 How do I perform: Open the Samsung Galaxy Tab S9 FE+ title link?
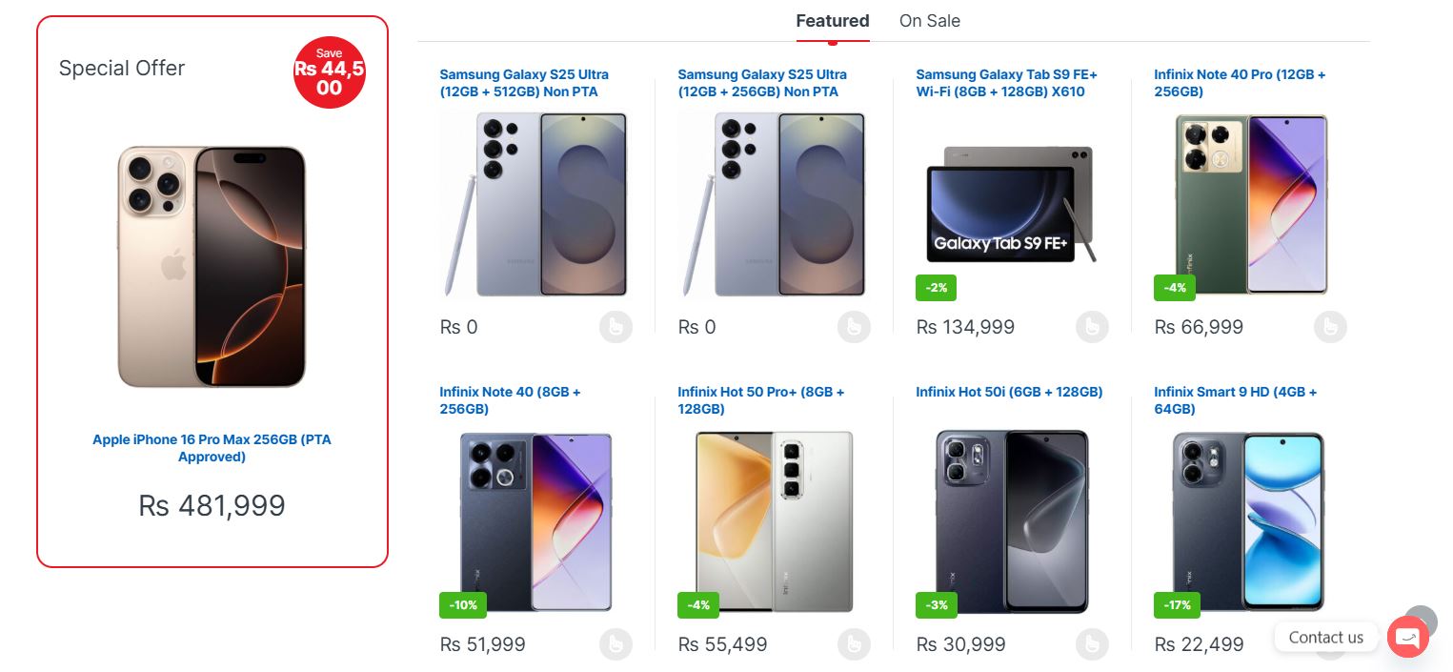tap(1006, 83)
